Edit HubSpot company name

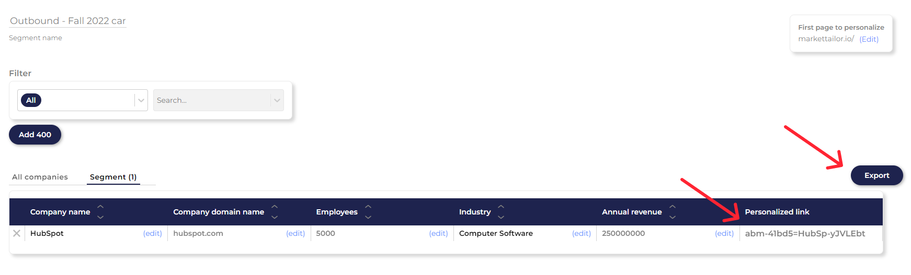152,233
